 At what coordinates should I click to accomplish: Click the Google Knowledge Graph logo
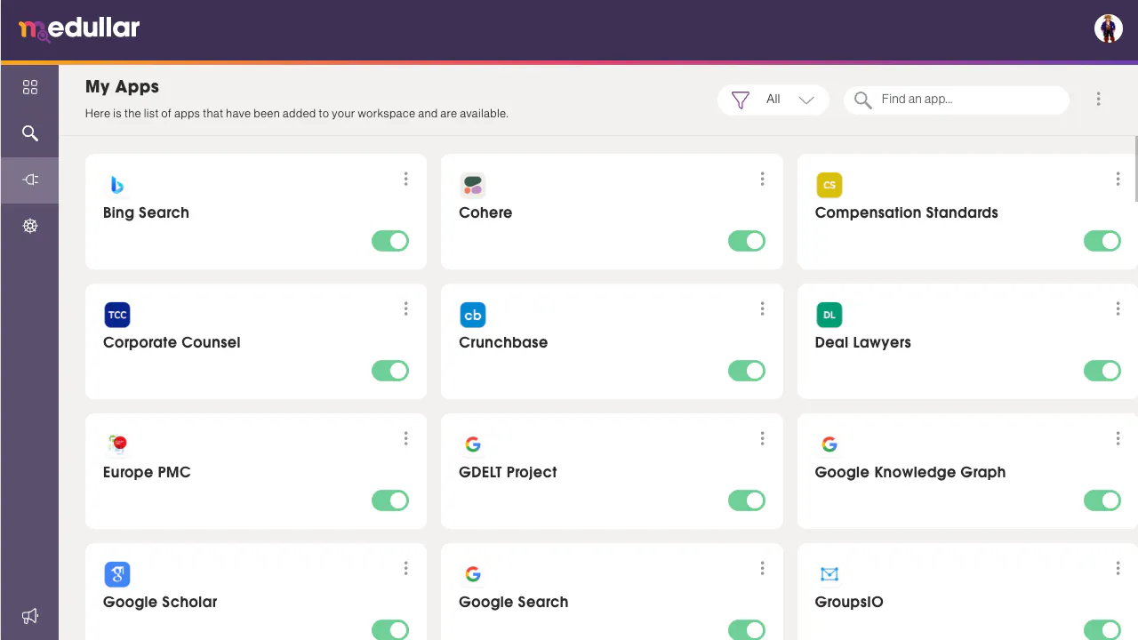[829, 444]
